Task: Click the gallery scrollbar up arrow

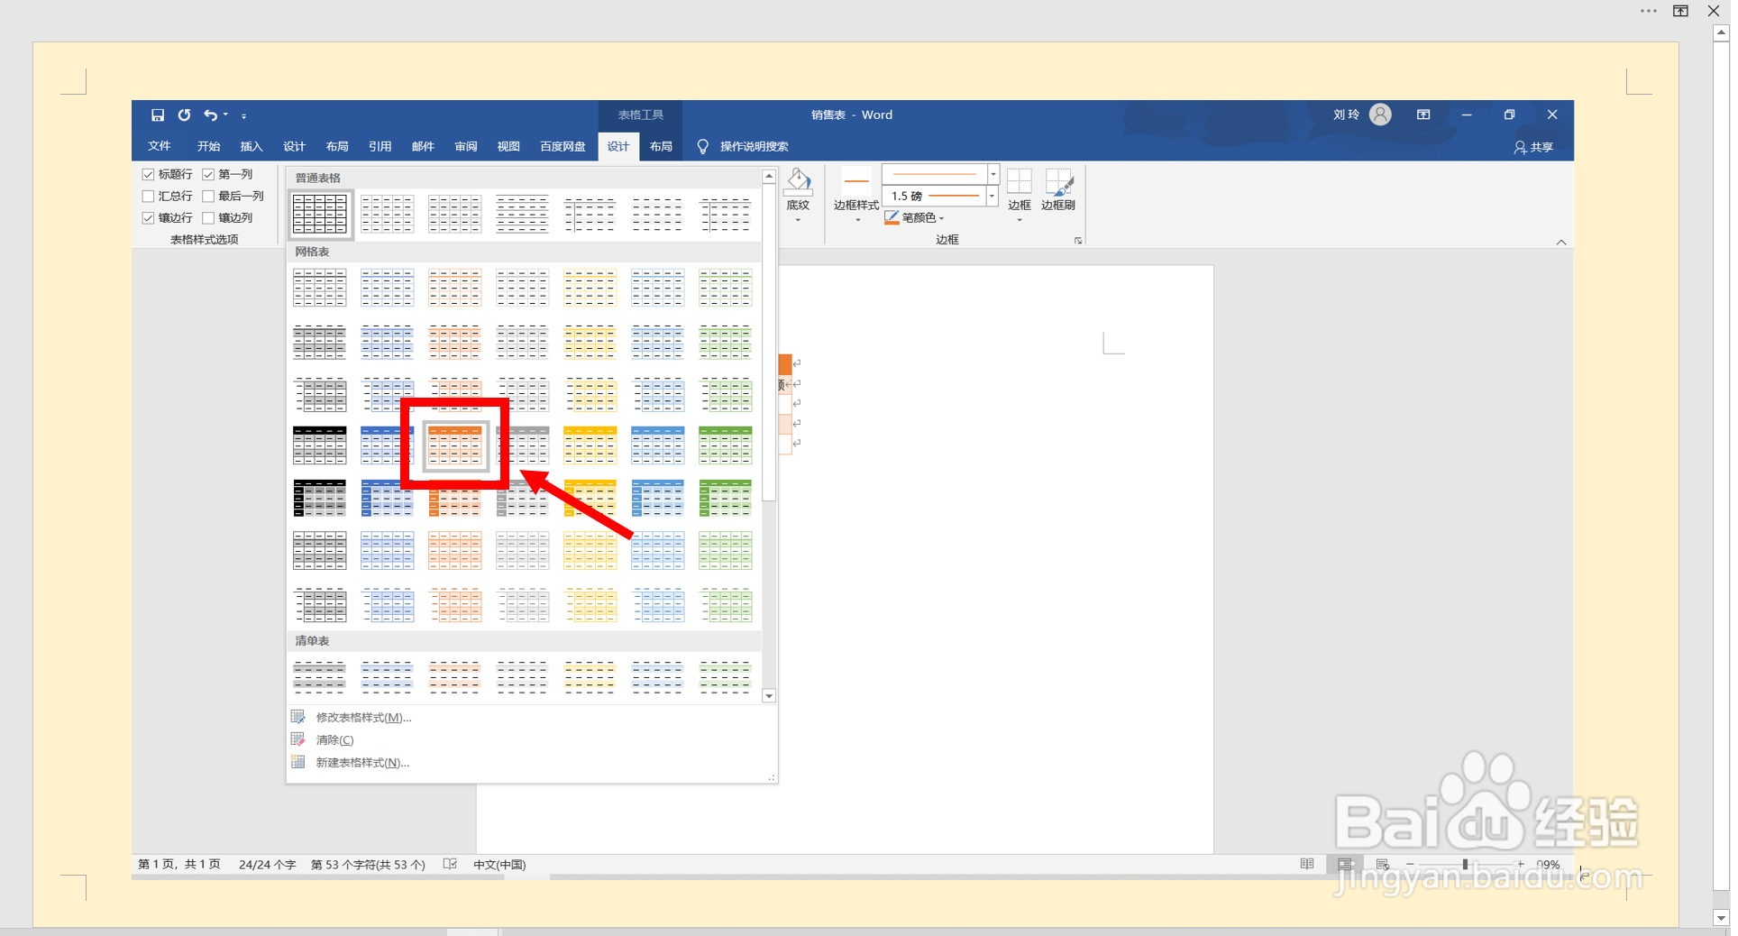Action: 769,177
